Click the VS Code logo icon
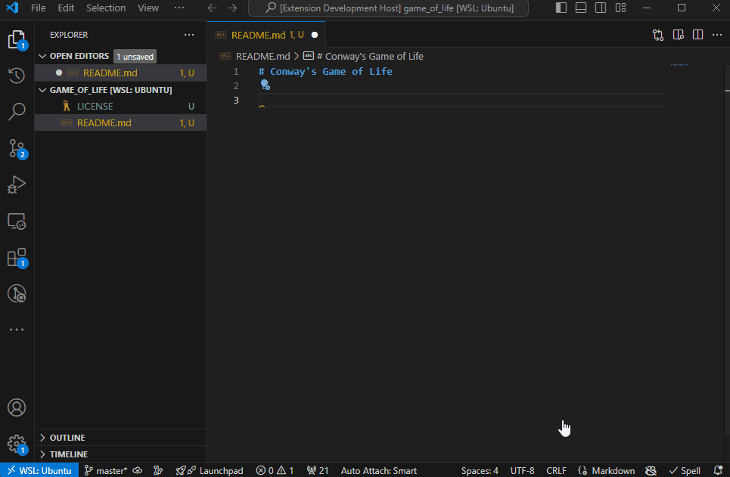730x477 pixels. point(12,8)
